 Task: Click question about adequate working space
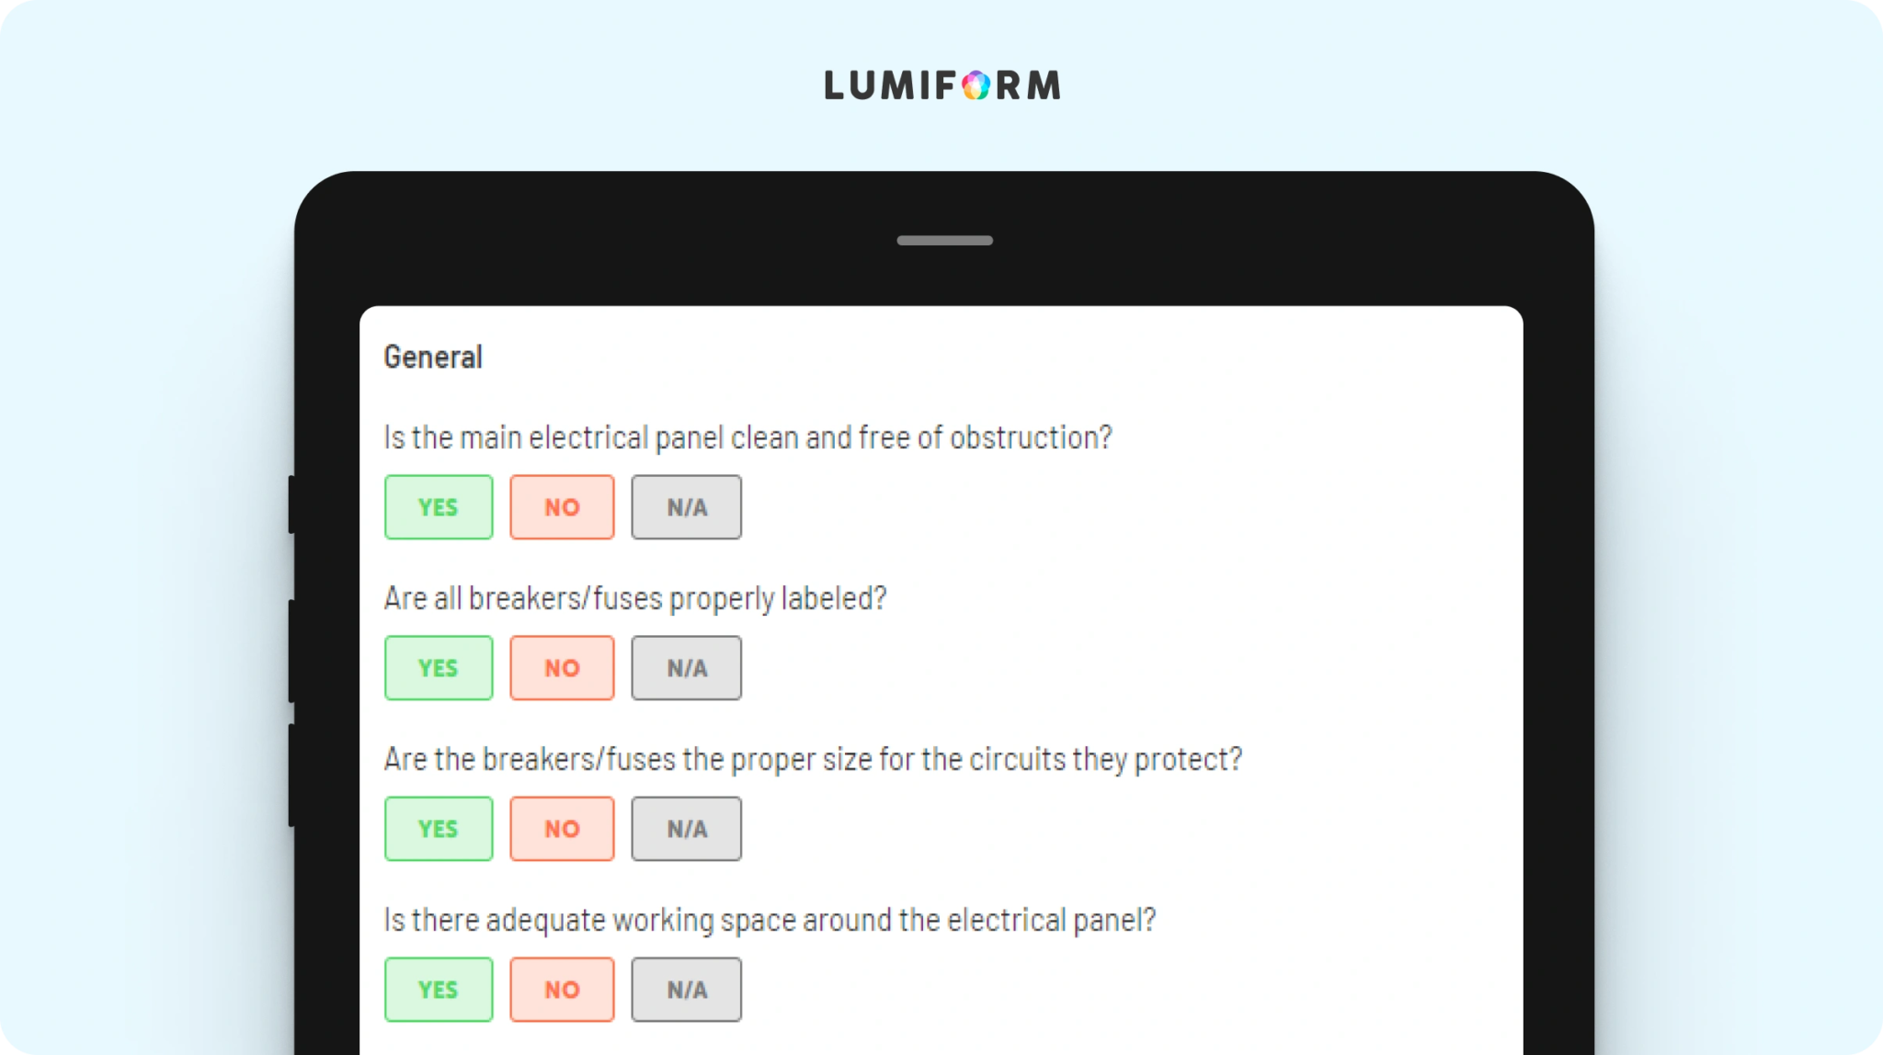point(770,921)
